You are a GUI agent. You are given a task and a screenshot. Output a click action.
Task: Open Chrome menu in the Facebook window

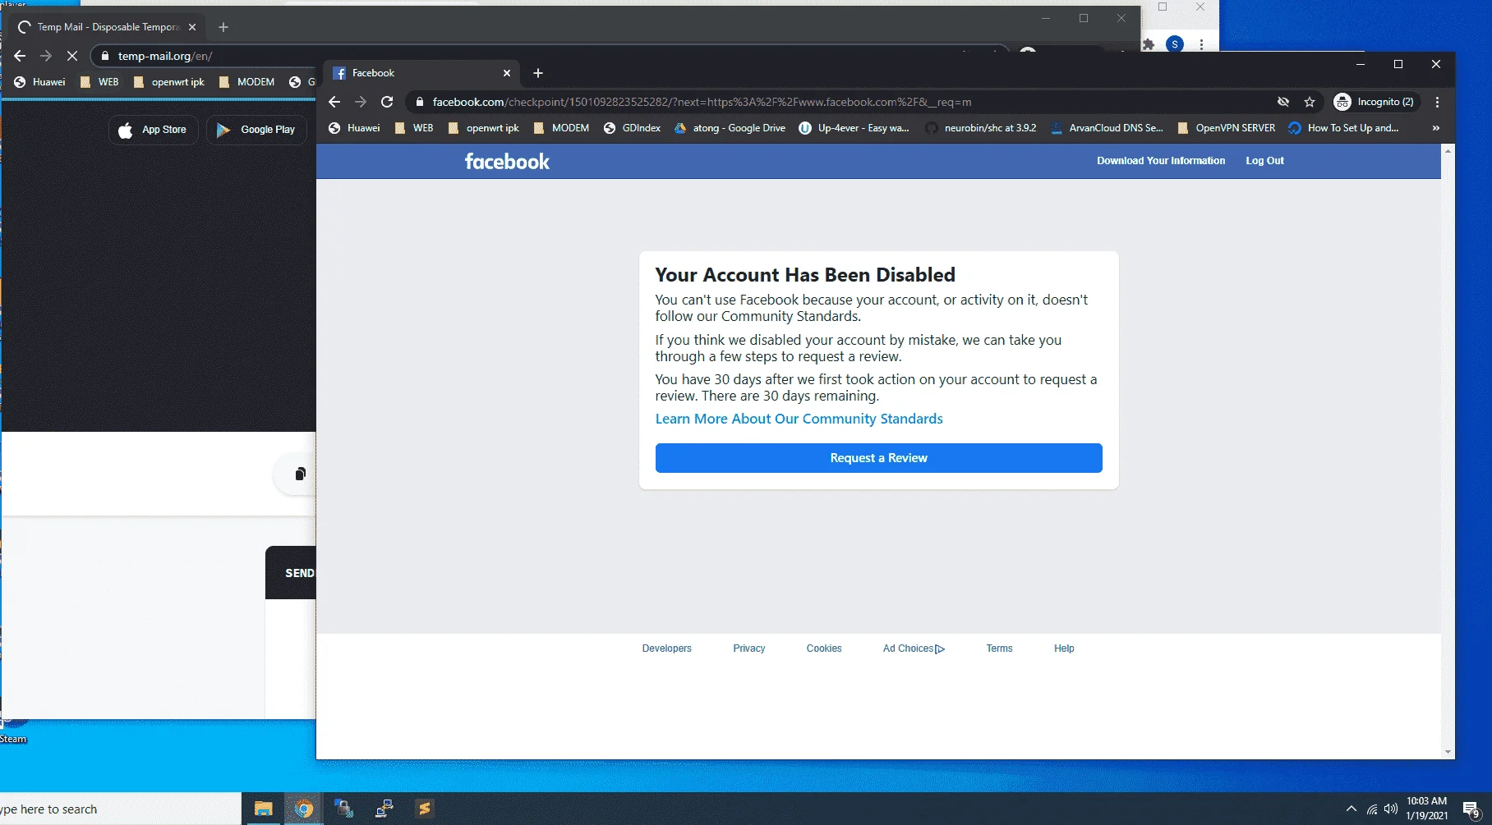tap(1437, 102)
